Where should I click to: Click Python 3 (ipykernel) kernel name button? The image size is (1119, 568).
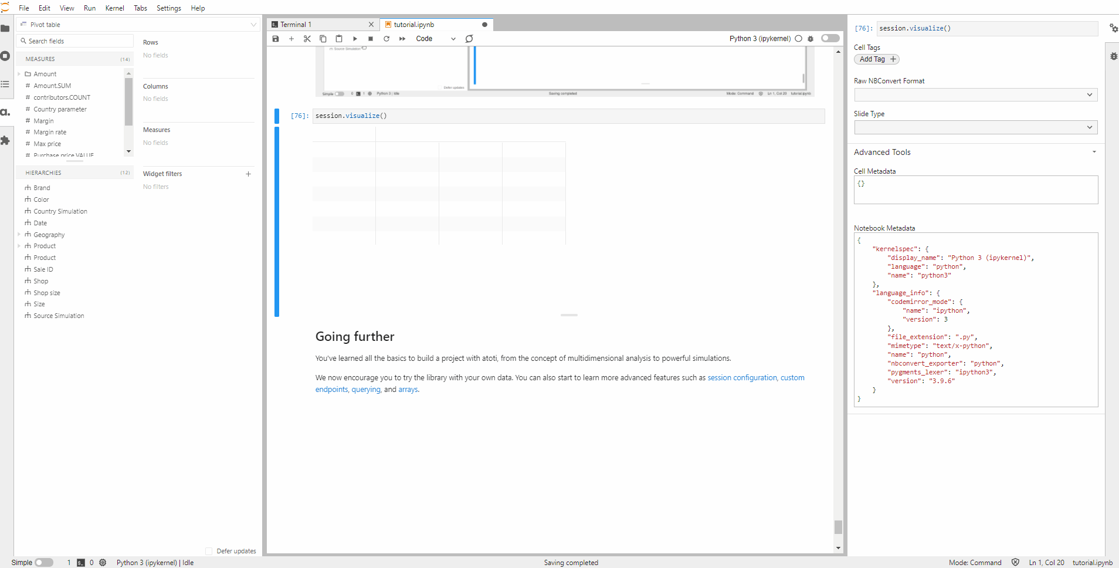click(760, 39)
